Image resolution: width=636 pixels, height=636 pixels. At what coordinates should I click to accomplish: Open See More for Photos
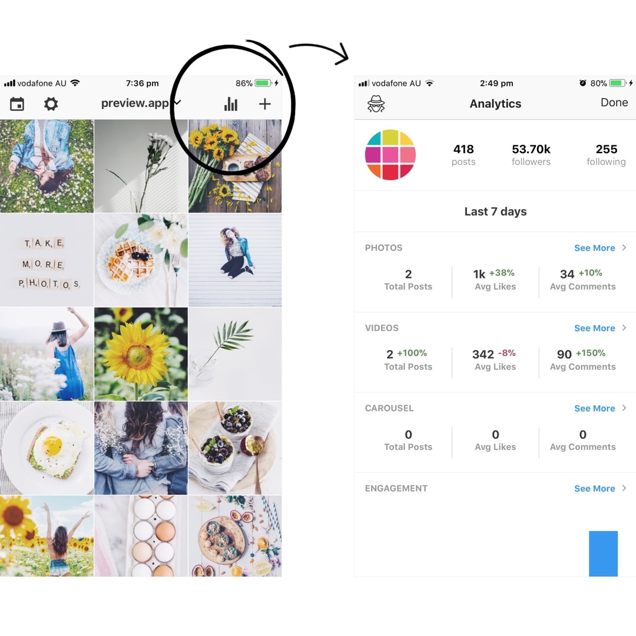595,248
